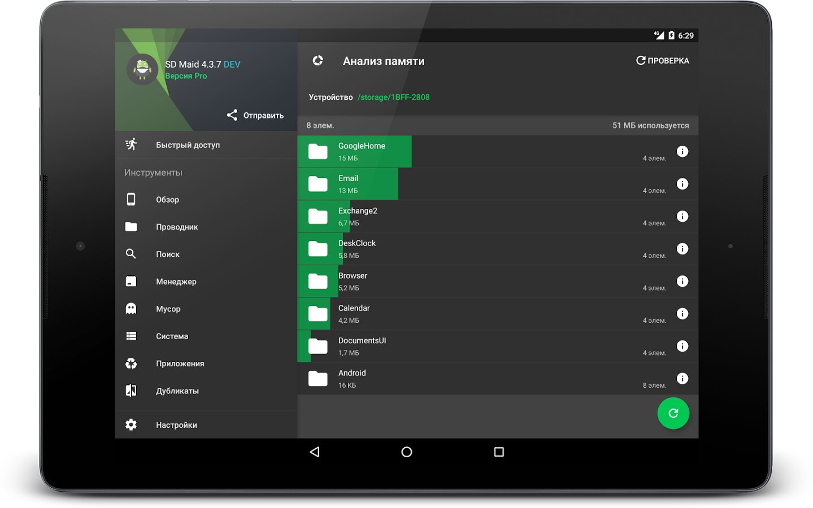Show info for the Browser folder

682,281
